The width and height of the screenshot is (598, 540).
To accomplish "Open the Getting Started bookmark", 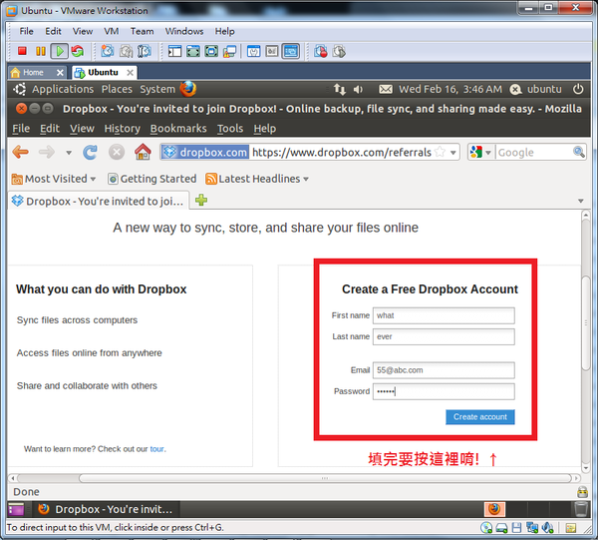I will pyautogui.click(x=152, y=179).
